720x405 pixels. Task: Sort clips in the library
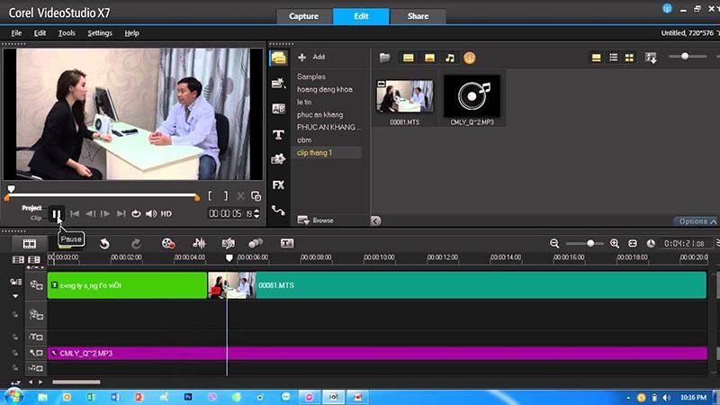tap(651, 58)
